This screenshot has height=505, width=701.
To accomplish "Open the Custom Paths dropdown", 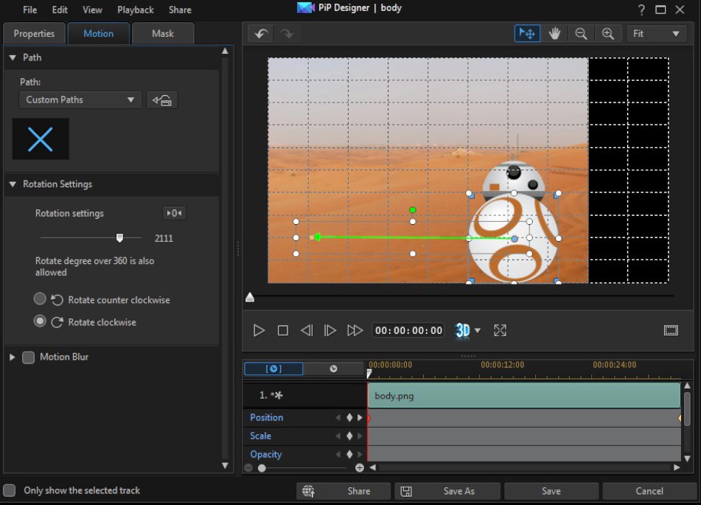I will [x=80, y=100].
